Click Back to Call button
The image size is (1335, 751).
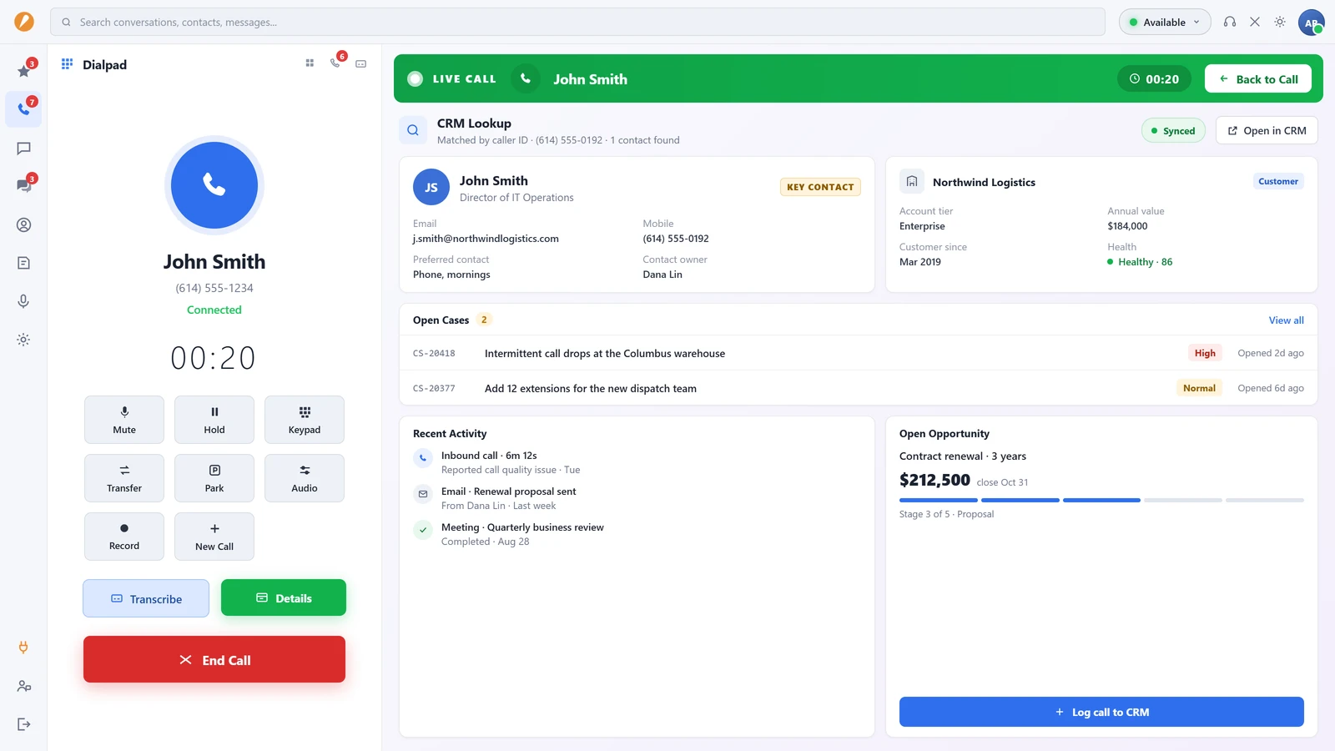pos(1258,78)
